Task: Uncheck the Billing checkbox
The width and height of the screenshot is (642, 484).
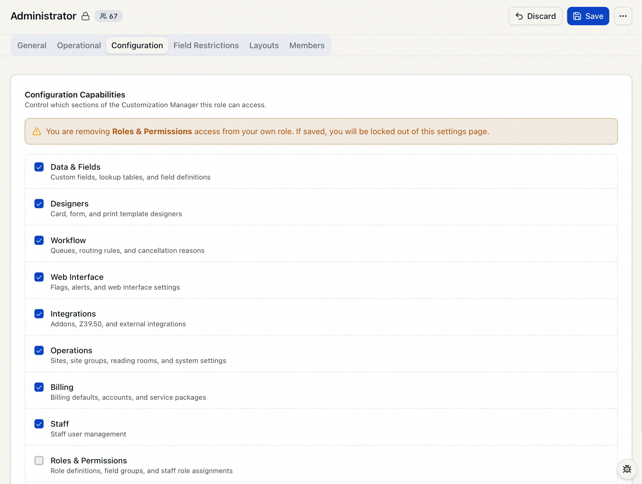Action: pyautogui.click(x=39, y=387)
